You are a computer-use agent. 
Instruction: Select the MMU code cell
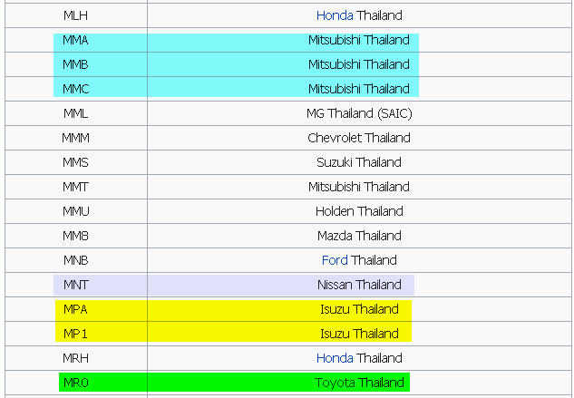click(x=76, y=211)
